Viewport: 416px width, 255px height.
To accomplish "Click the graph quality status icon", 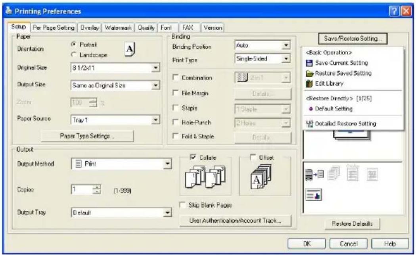I will point(313,195).
